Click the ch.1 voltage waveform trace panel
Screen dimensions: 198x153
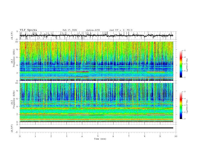coord(98,35)
